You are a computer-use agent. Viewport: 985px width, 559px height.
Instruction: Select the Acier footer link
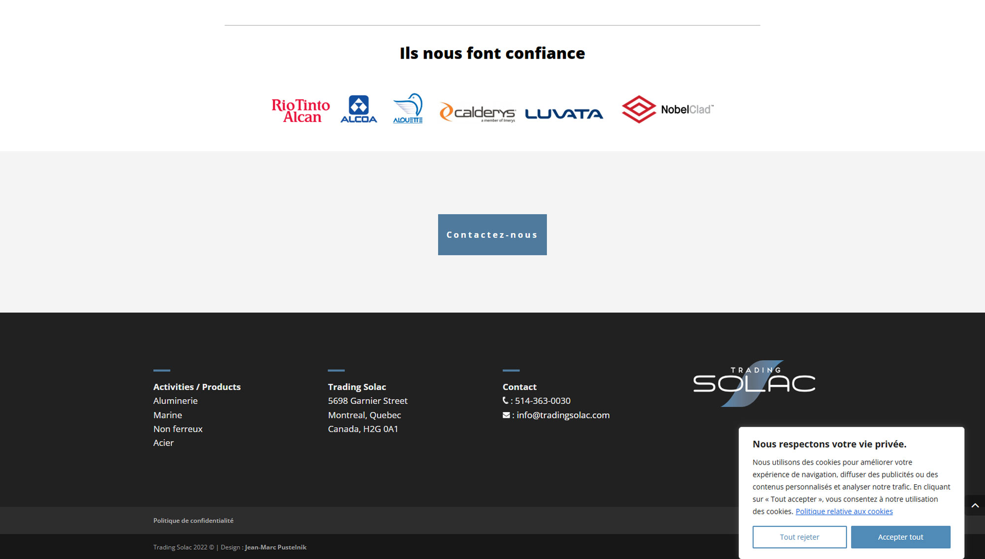click(164, 442)
